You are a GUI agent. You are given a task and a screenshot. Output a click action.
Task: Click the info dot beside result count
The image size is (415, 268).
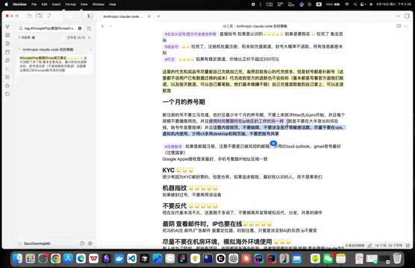coord(34,37)
